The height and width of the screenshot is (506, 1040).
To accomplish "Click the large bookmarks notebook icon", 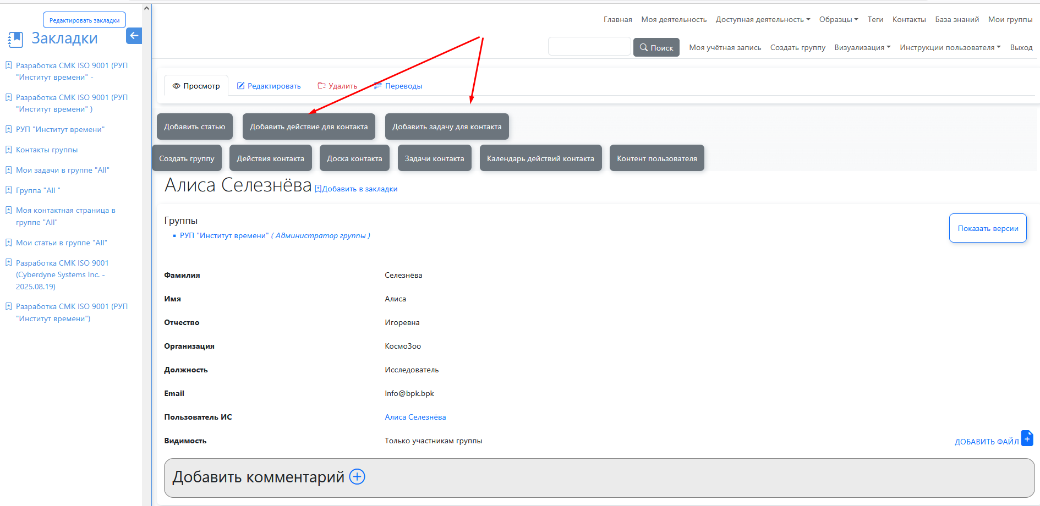I will [15, 39].
